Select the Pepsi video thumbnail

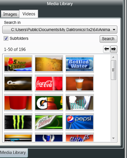pos(80,122)
